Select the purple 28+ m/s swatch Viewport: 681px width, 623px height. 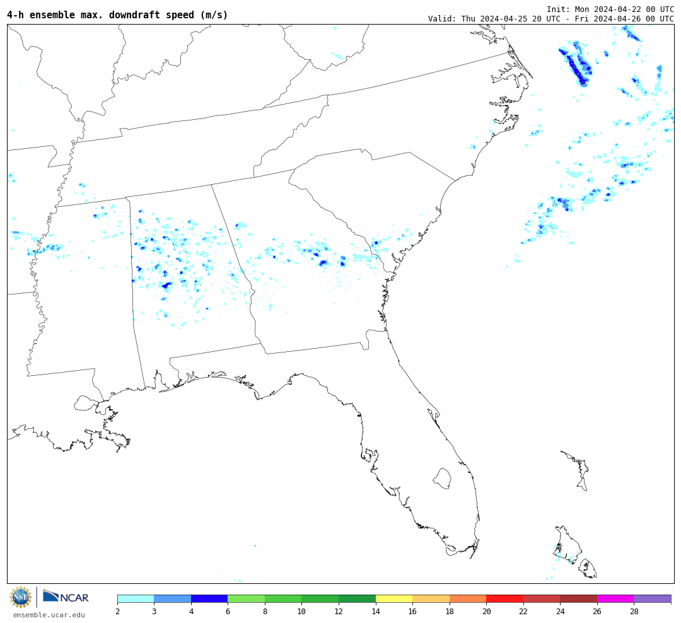(653, 599)
